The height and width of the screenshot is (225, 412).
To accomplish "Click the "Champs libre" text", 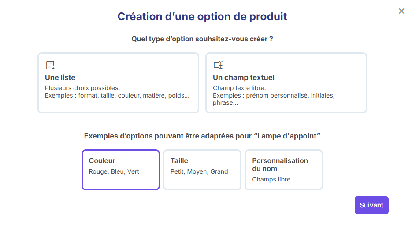I will point(271,179).
